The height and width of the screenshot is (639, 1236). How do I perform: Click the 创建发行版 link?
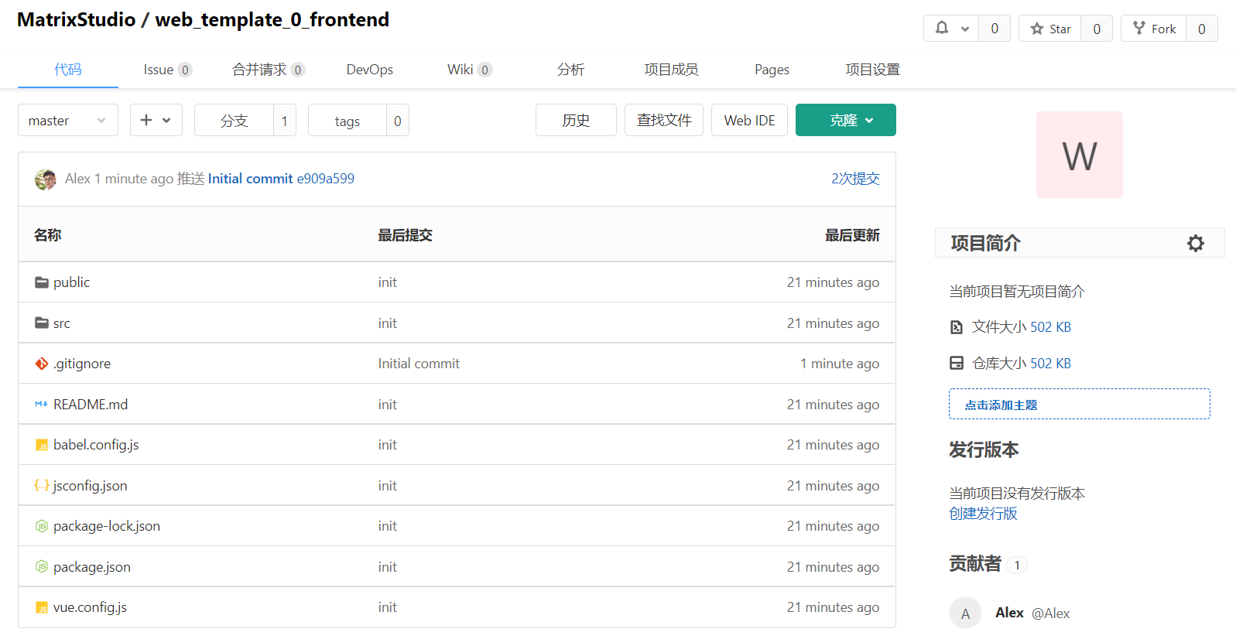click(x=983, y=514)
